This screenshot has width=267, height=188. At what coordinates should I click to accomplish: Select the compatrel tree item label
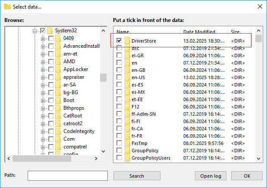(75, 147)
